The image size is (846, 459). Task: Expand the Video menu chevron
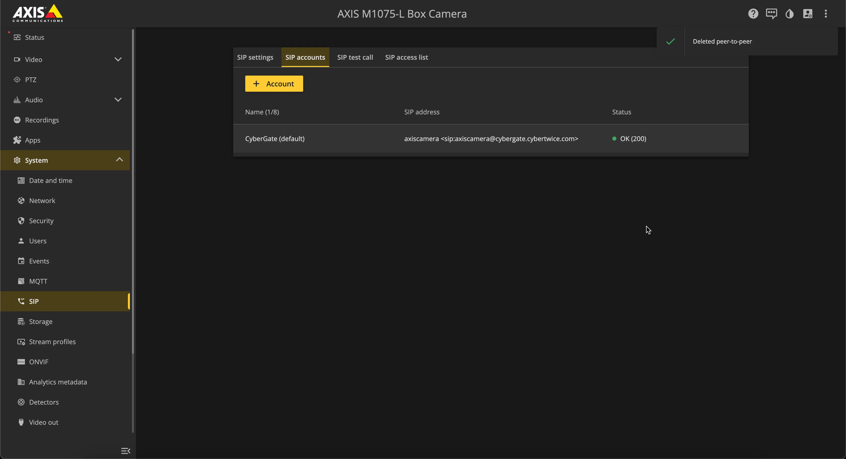tap(118, 59)
